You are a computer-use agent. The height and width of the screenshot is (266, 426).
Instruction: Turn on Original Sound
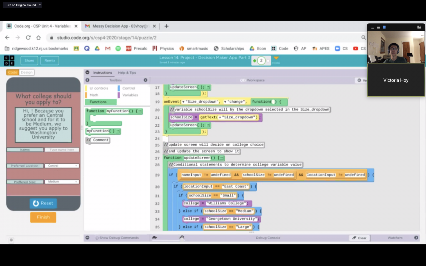[x=20, y=5]
